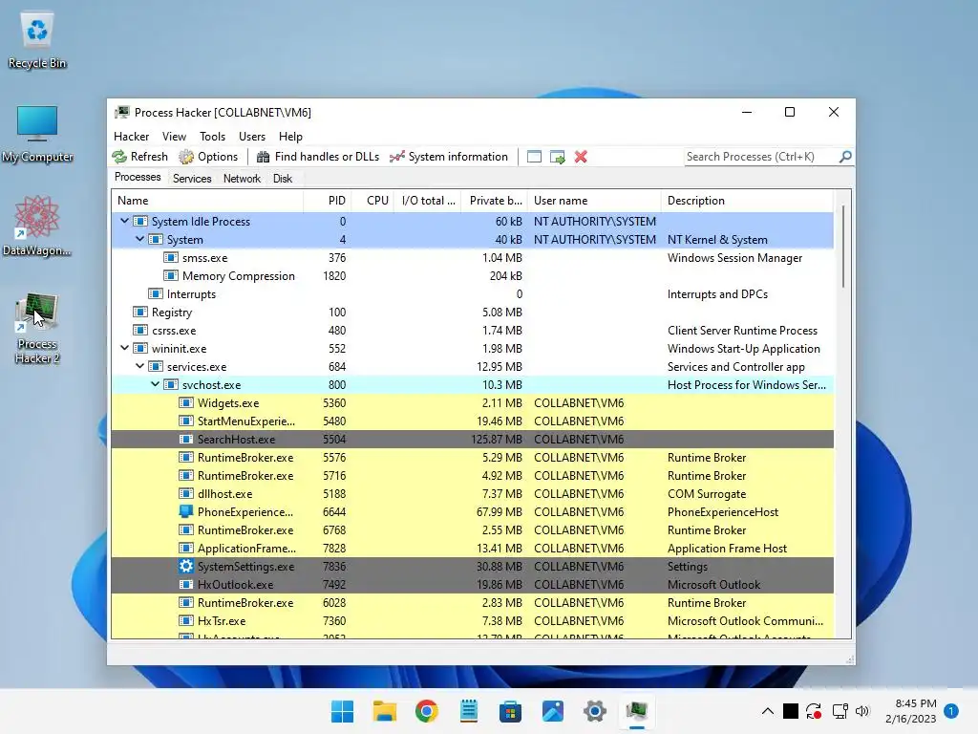Select the Processes tab
Image resolution: width=978 pixels, height=734 pixels.
(138, 177)
